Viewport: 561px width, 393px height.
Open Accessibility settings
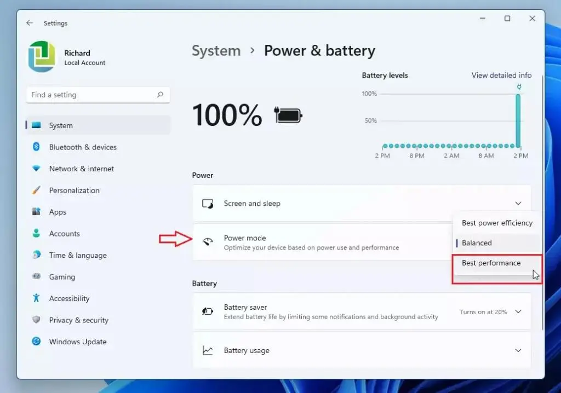[x=98, y=299]
